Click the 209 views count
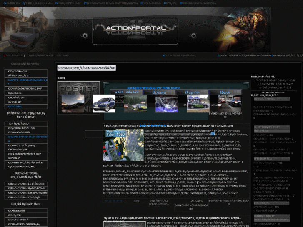This screenshot has width=303, height=227. [191, 209]
